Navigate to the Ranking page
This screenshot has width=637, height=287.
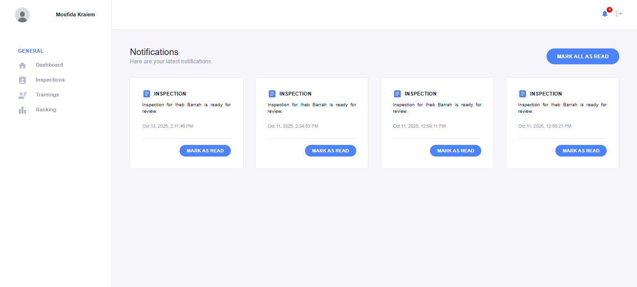pyautogui.click(x=46, y=110)
